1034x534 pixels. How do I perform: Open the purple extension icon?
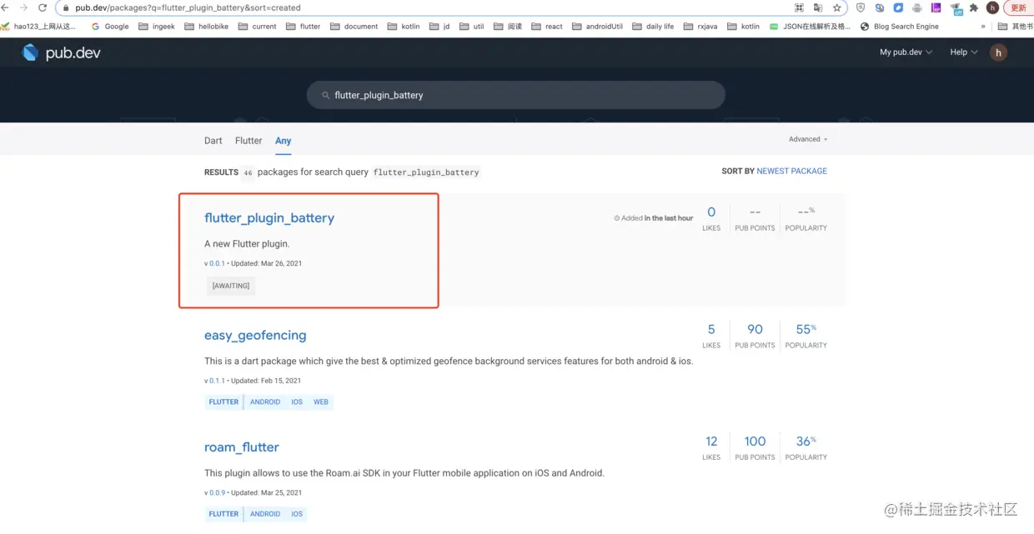point(936,7)
